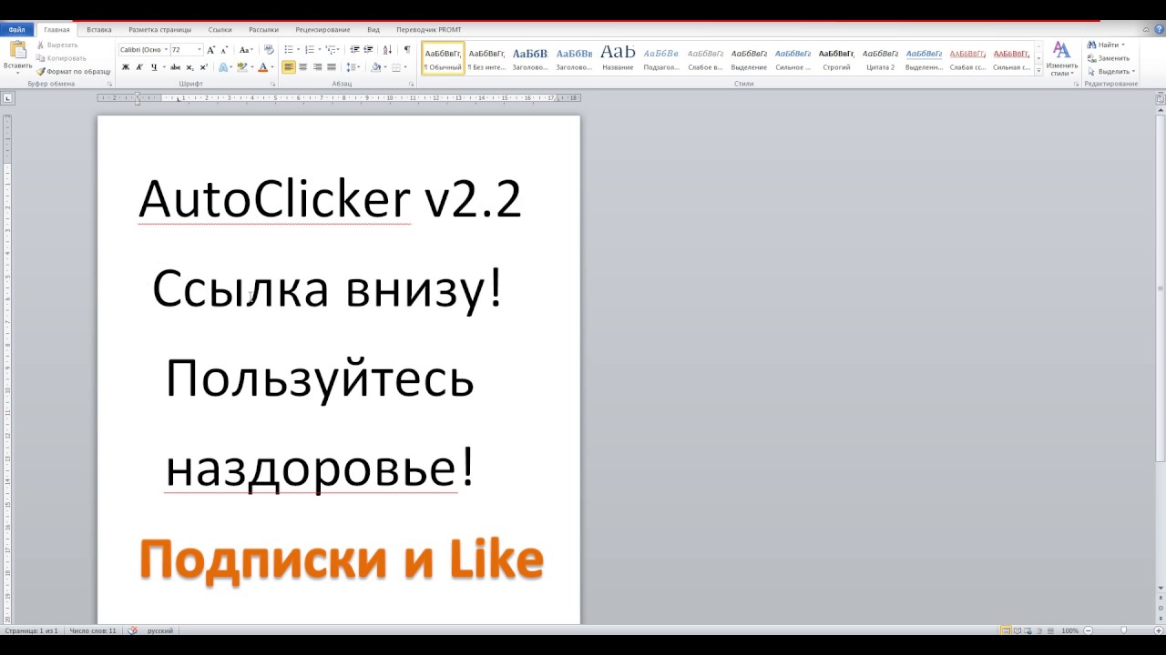Select the Align Left button
Viewport: 1166px width, 655px height.
[x=289, y=67]
